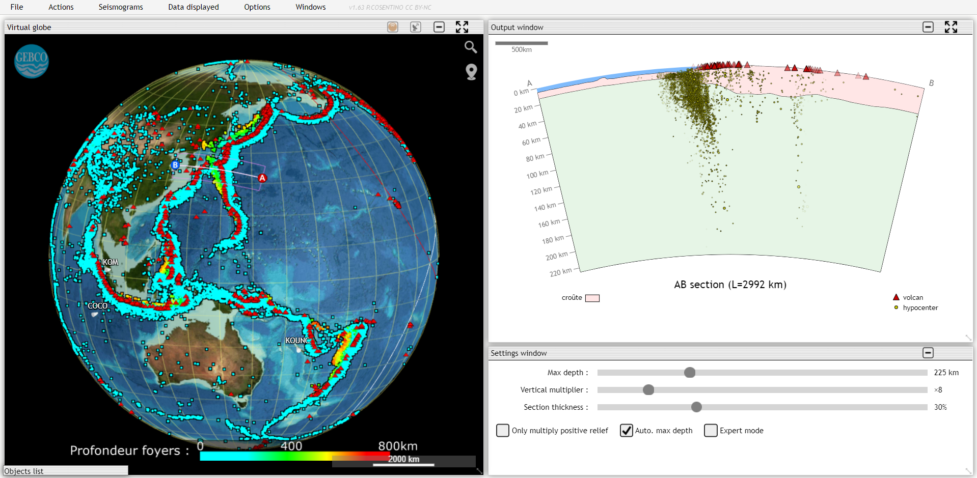The height and width of the screenshot is (478, 977).
Task: Open the magnifier search on the globe
Action: coord(471,47)
